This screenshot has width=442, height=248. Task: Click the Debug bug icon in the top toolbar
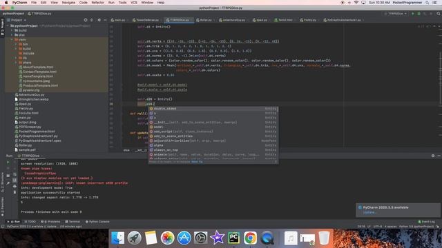click(x=419, y=14)
